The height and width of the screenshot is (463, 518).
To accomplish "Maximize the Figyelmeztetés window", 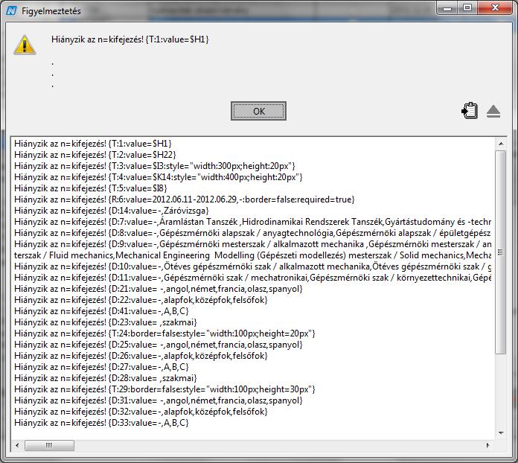I will 467,8.
